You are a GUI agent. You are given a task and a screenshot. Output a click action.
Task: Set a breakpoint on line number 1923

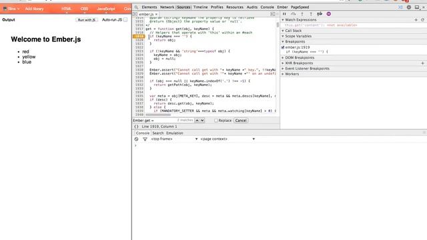(139, 51)
